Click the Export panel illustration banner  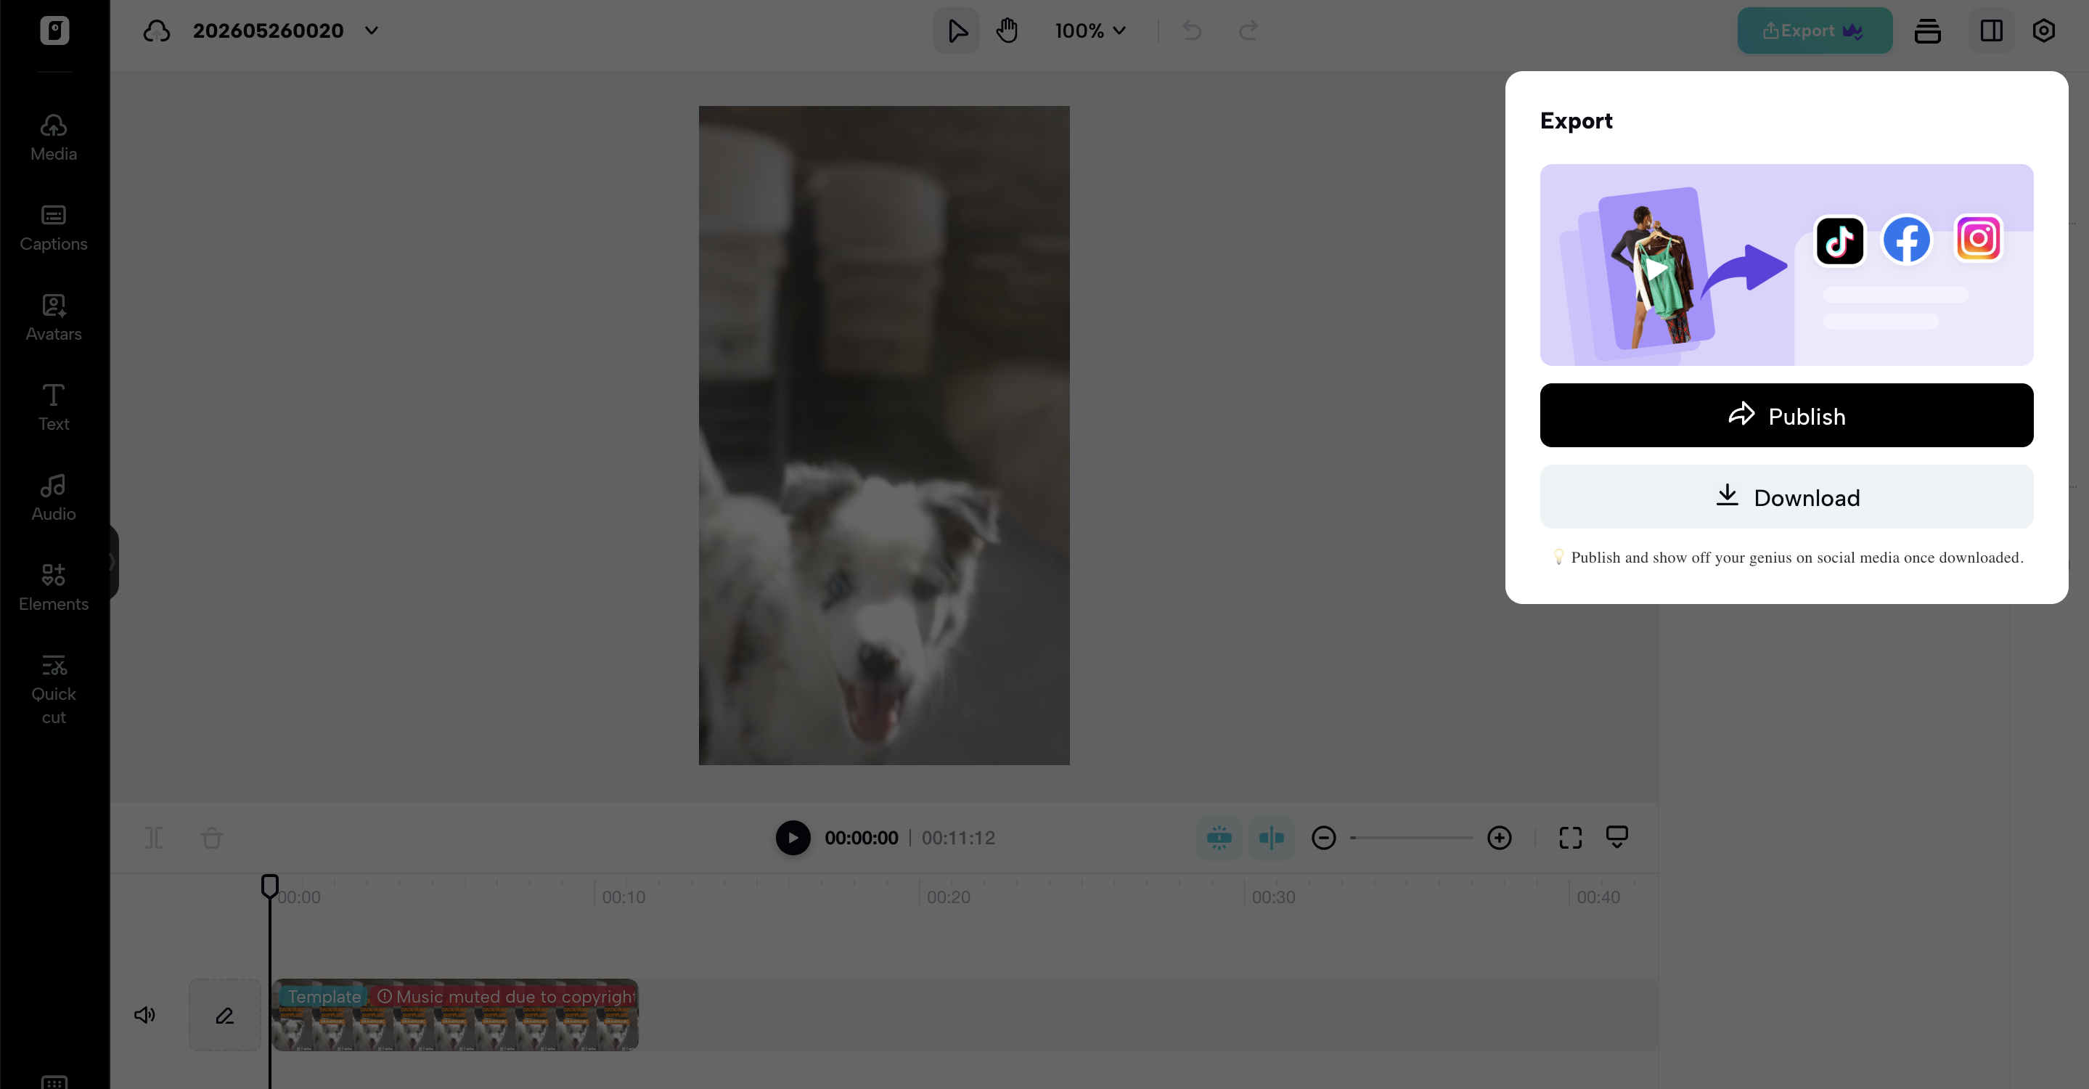[1786, 265]
